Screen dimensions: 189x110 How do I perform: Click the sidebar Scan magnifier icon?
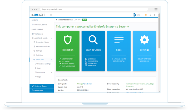point(36,68)
